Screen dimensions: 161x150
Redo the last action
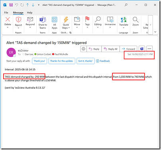pyautogui.click(x=22, y=5)
